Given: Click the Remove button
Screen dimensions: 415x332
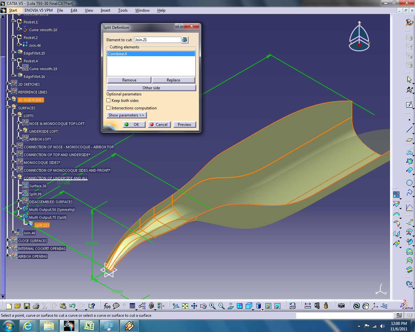Looking at the screenshot, I should [129, 80].
